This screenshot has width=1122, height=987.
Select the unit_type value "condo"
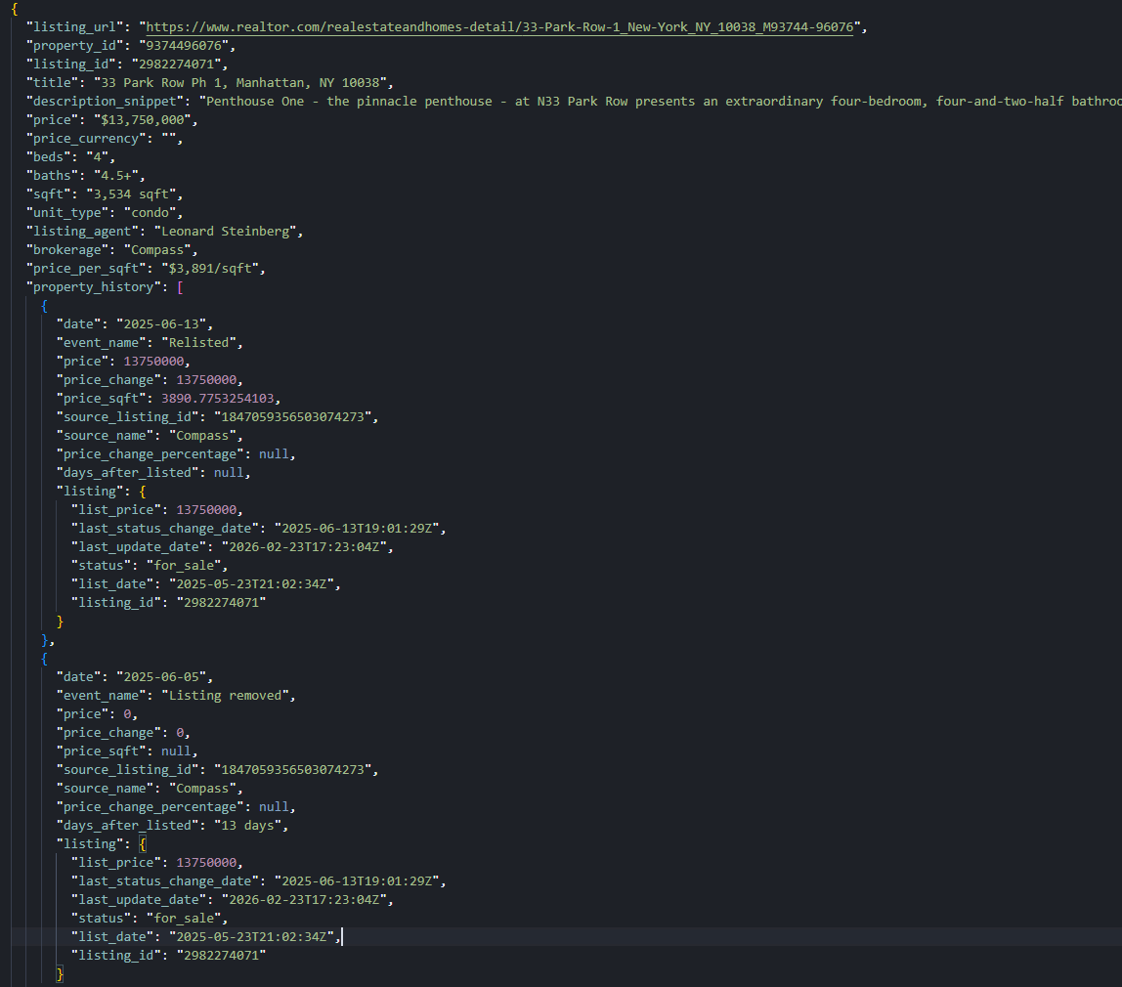click(150, 212)
